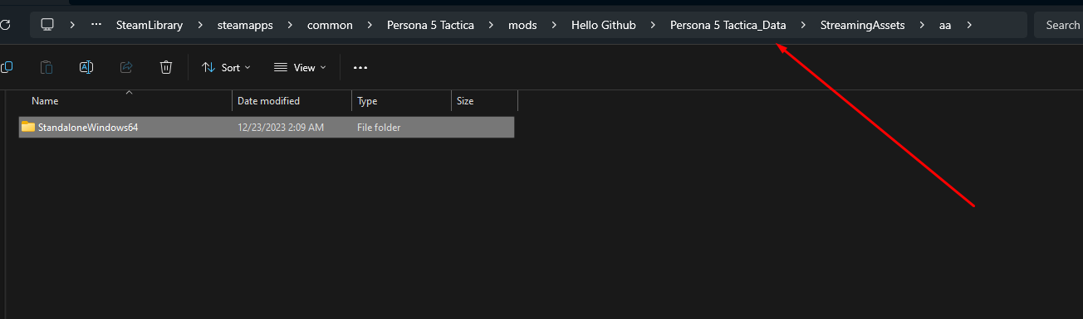This screenshot has height=319, width=1083.
Task: Jump to Hello Github breadcrumb folder
Action: tap(604, 25)
